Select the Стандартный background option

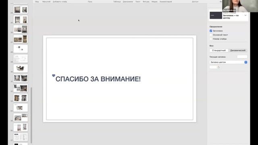click(219, 50)
